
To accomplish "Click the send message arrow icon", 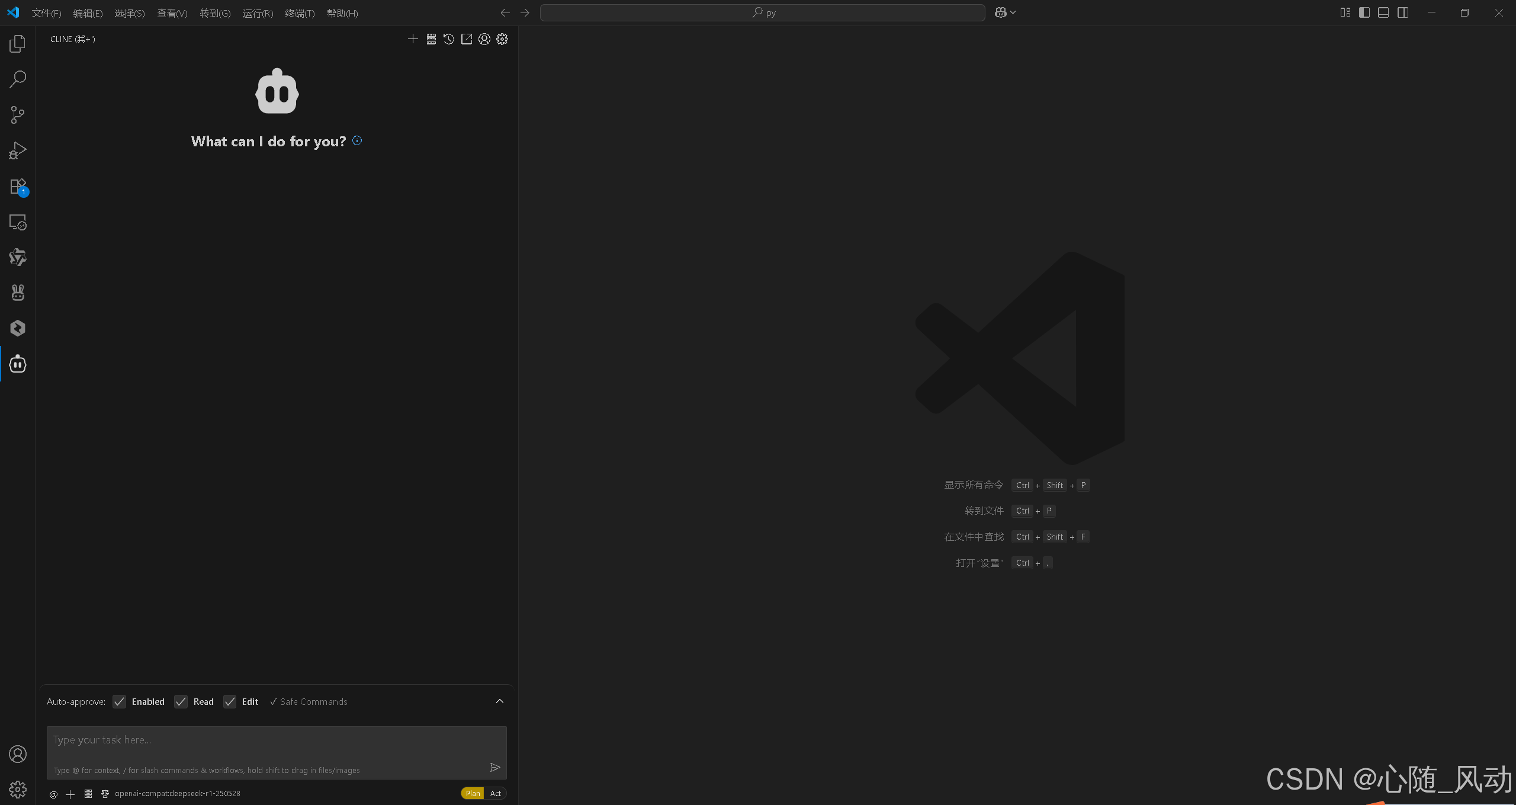I will (495, 768).
